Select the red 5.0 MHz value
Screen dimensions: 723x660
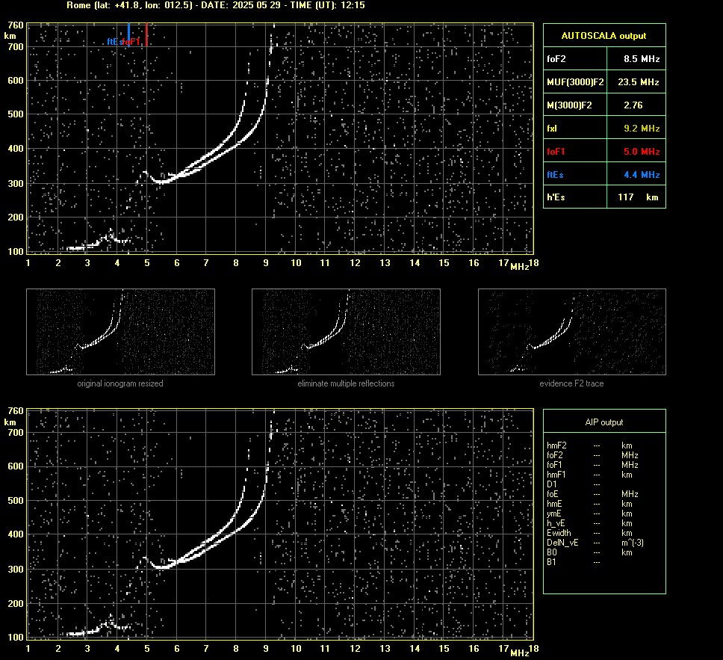point(642,152)
